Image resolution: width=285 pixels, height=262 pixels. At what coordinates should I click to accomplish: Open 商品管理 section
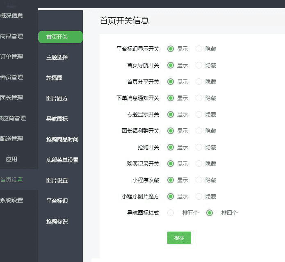(x=11, y=36)
